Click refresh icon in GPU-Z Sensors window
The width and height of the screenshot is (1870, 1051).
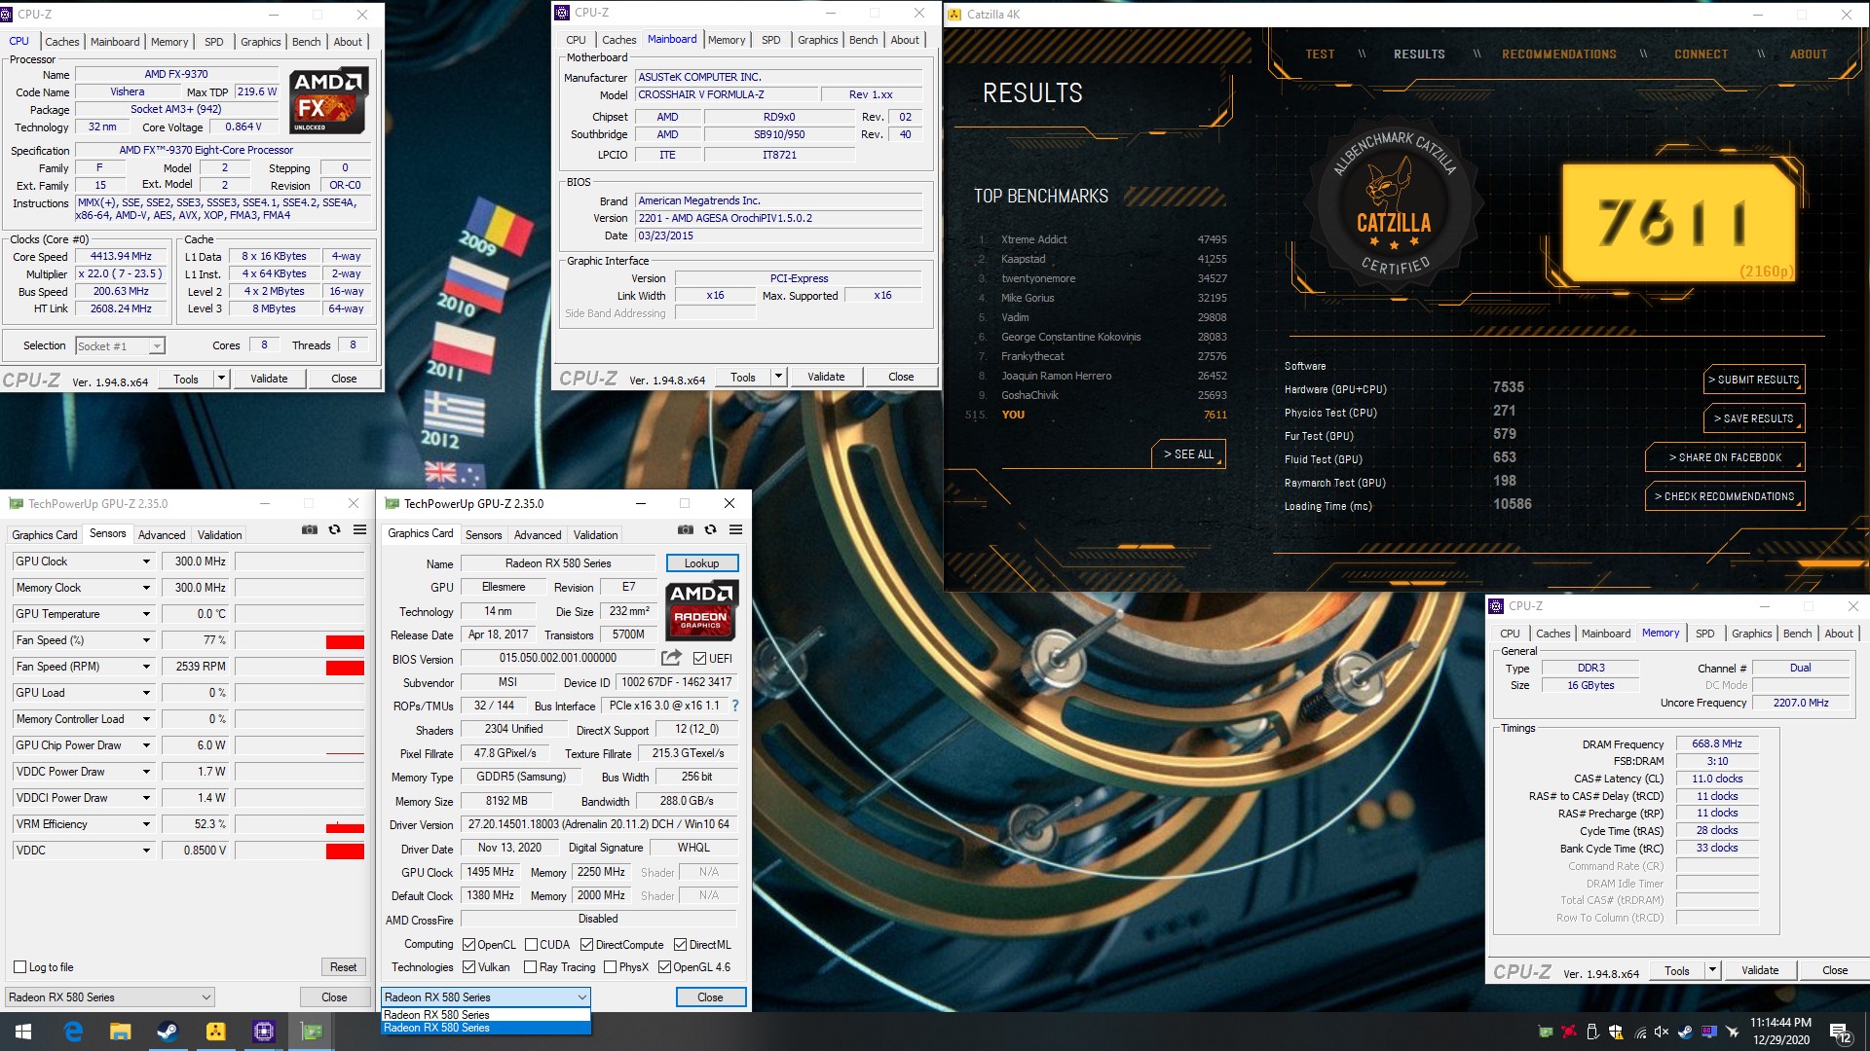click(335, 529)
